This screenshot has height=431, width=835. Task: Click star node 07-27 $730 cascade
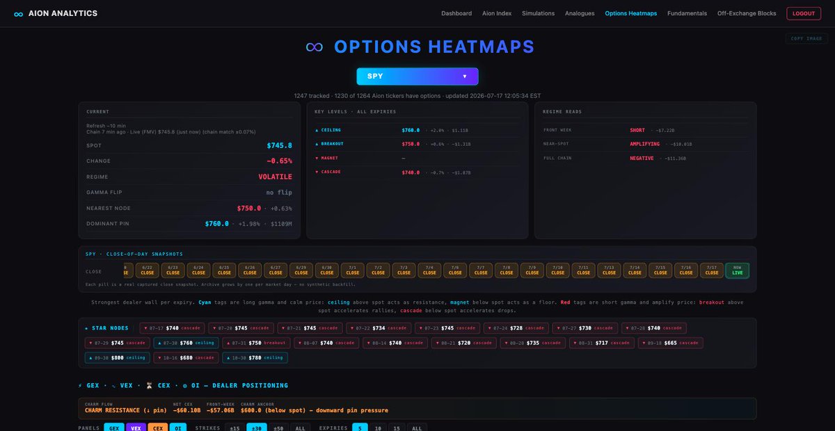coord(585,328)
